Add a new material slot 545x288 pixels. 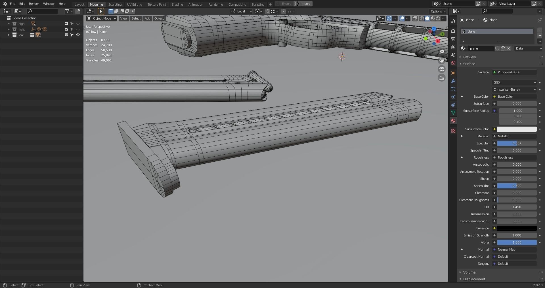click(540, 30)
